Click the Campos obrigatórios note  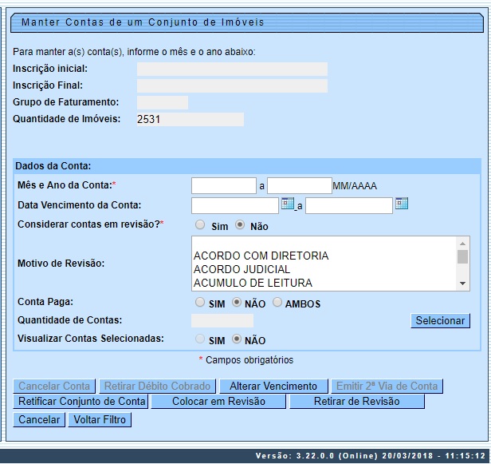pyautogui.click(x=249, y=360)
